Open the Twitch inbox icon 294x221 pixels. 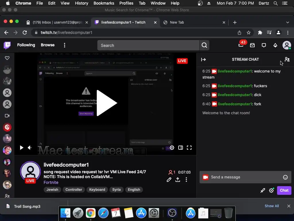point(252,45)
